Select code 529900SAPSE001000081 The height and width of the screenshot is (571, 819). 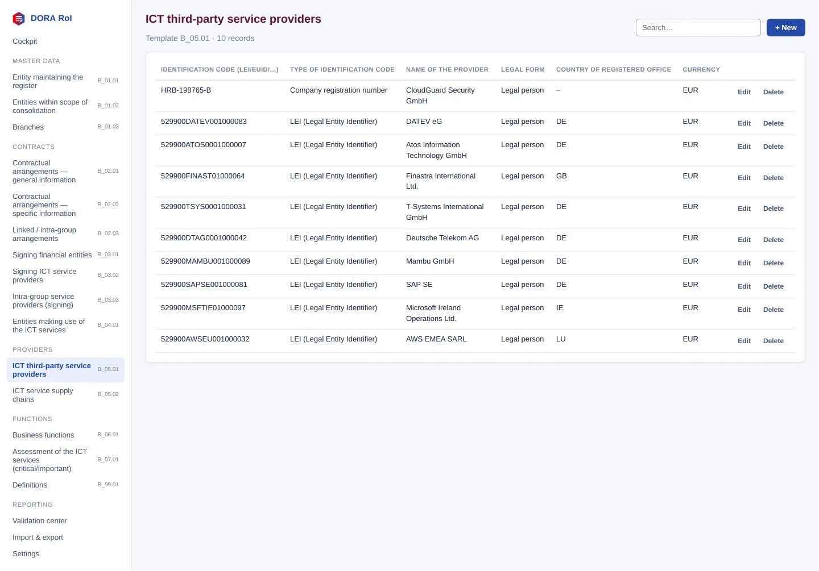(204, 285)
